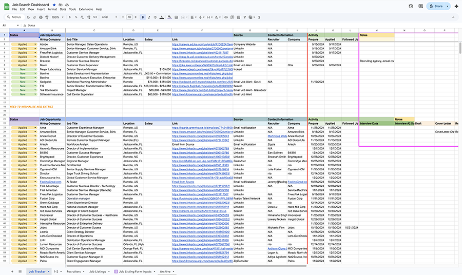
Task: Toggle italic formatting
Action: [149, 17]
